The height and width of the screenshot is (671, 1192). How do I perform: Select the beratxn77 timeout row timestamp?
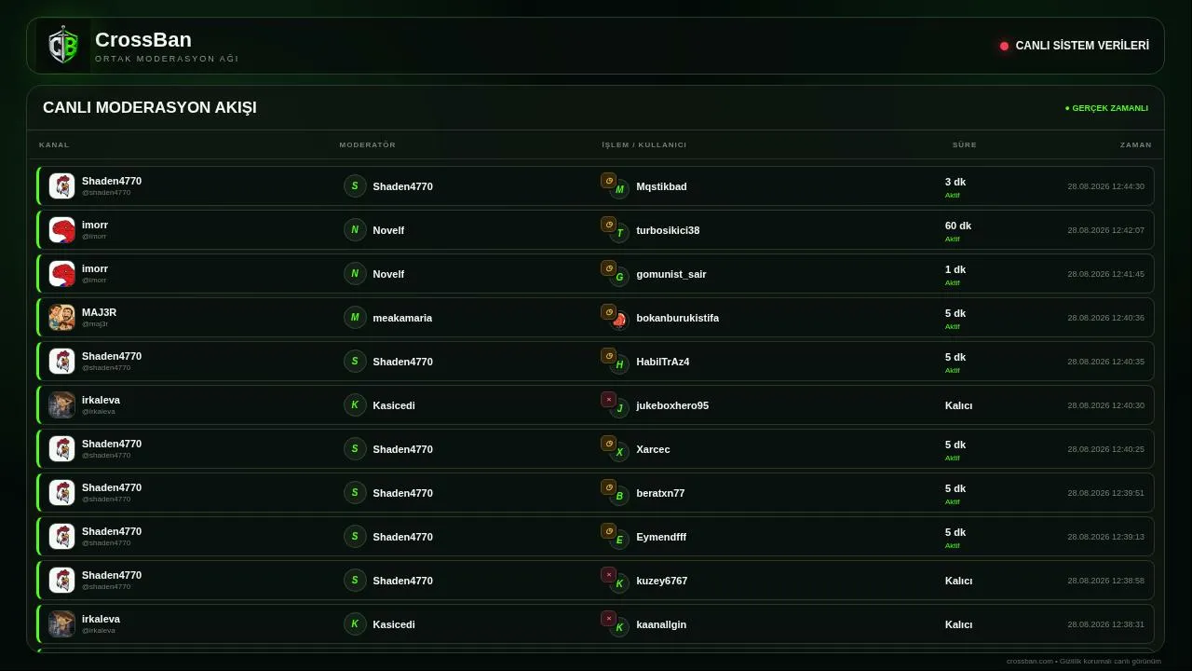click(x=1105, y=493)
